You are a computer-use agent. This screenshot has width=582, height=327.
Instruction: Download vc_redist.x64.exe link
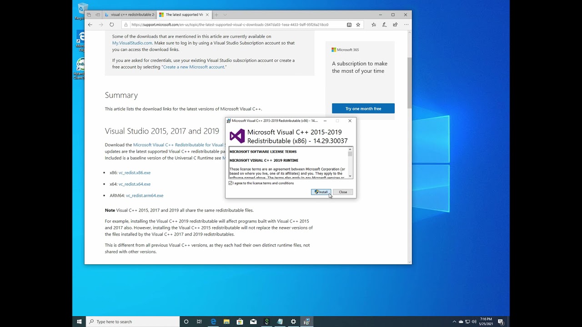point(135,184)
